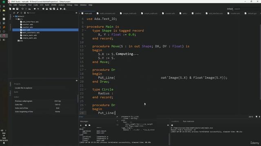Click the Save file toolbar icon

click(x=17, y=9)
